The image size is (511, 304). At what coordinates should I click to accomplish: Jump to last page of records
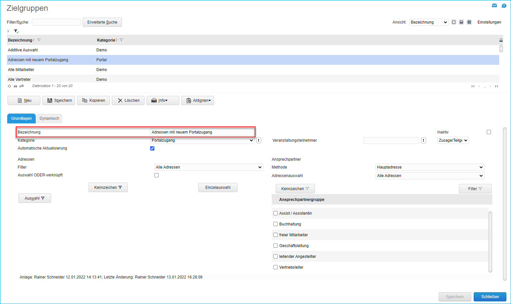tap(497, 86)
